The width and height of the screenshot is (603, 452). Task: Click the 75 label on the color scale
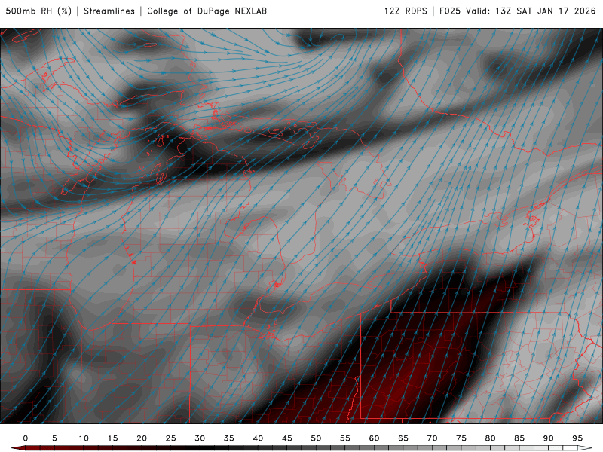461,438
